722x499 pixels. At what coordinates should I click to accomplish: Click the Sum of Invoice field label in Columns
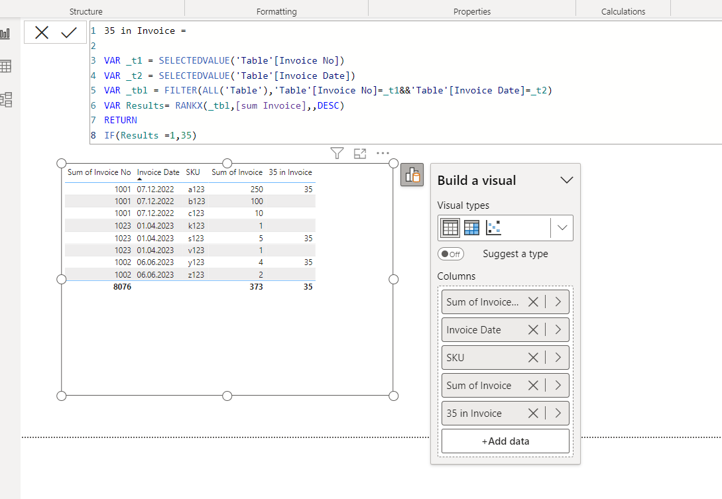pyautogui.click(x=479, y=385)
